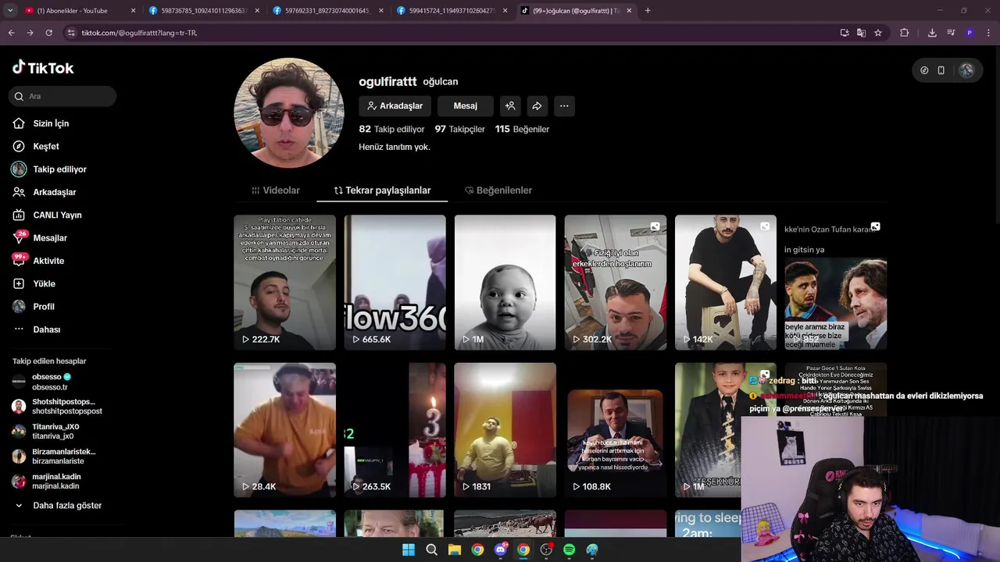Open the 97 Takipçiler list
This screenshot has height=562, width=1000.
pyautogui.click(x=459, y=129)
